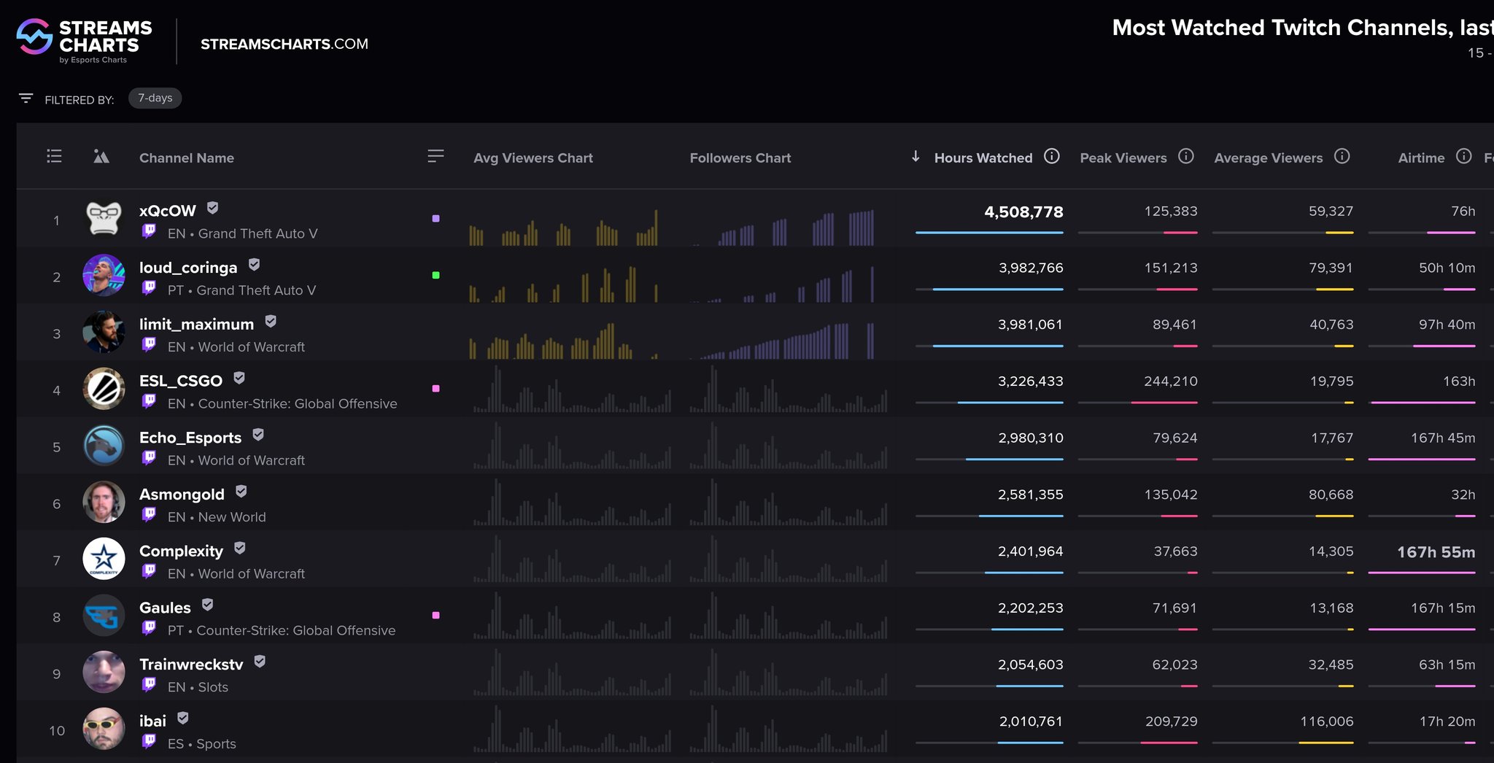Click the Peak Viewers info icon
Viewport: 1494px width, 763px height.
1186,156
